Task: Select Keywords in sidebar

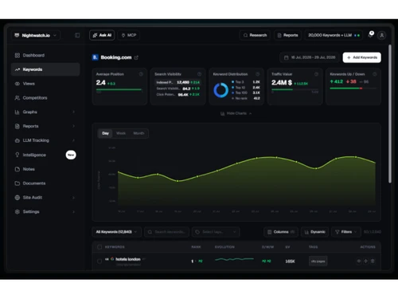Action: 45,69
